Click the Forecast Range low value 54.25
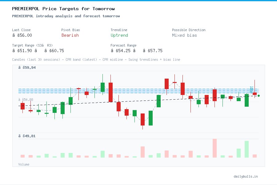Screen dimensions: 277x185 [x=120, y=51]
